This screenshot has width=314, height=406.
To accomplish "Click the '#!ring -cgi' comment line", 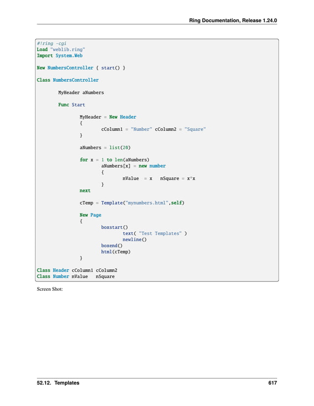I will 52,43.
